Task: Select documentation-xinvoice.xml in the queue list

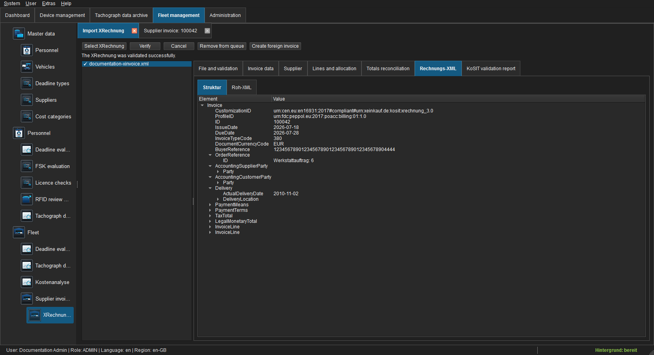Action: point(137,64)
